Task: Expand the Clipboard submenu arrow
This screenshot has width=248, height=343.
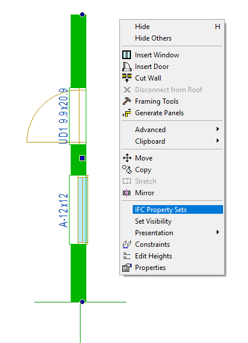Action: 218,141
